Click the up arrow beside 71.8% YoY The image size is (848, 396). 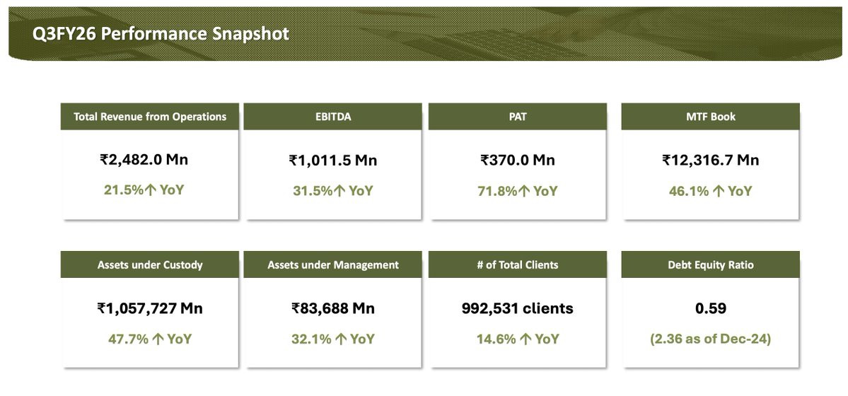tap(524, 191)
